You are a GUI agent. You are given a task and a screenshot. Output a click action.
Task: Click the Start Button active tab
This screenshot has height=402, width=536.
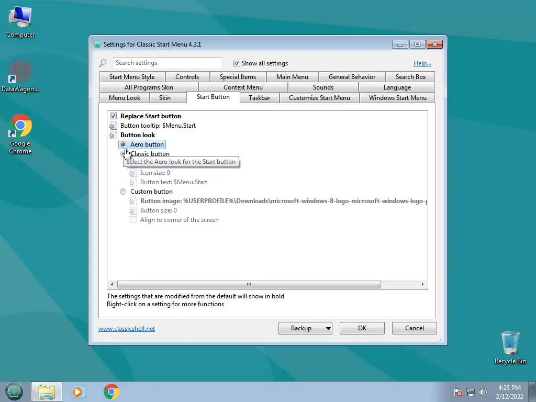pyautogui.click(x=213, y=97)
